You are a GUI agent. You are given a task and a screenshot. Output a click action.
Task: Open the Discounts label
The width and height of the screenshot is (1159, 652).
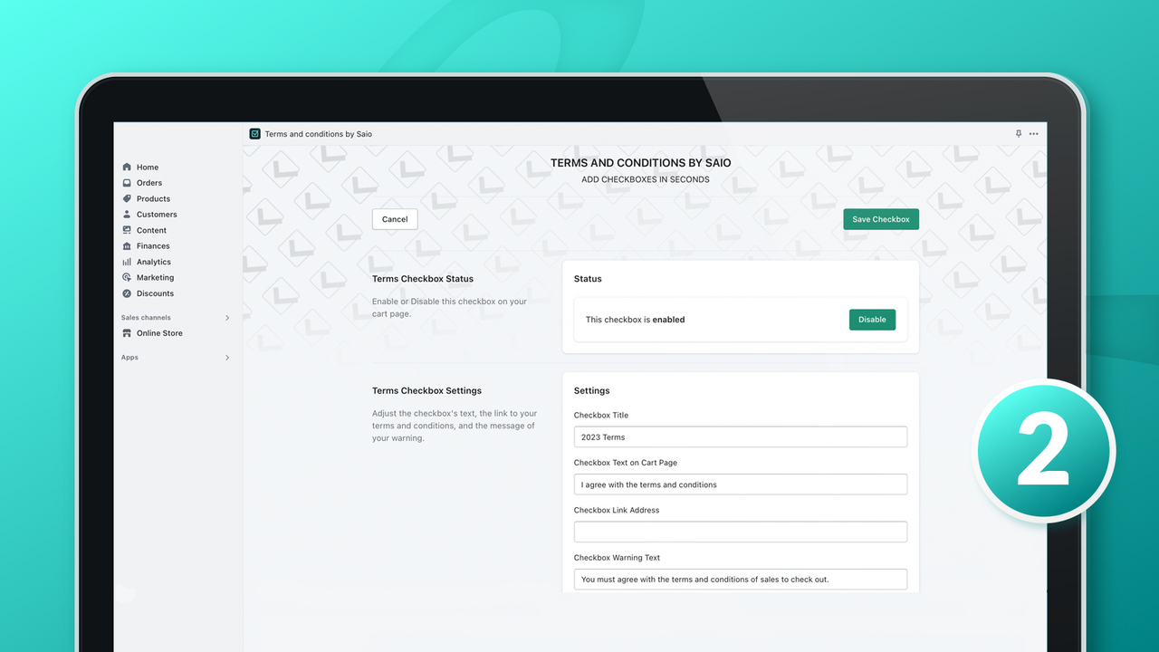coord(155,293)
